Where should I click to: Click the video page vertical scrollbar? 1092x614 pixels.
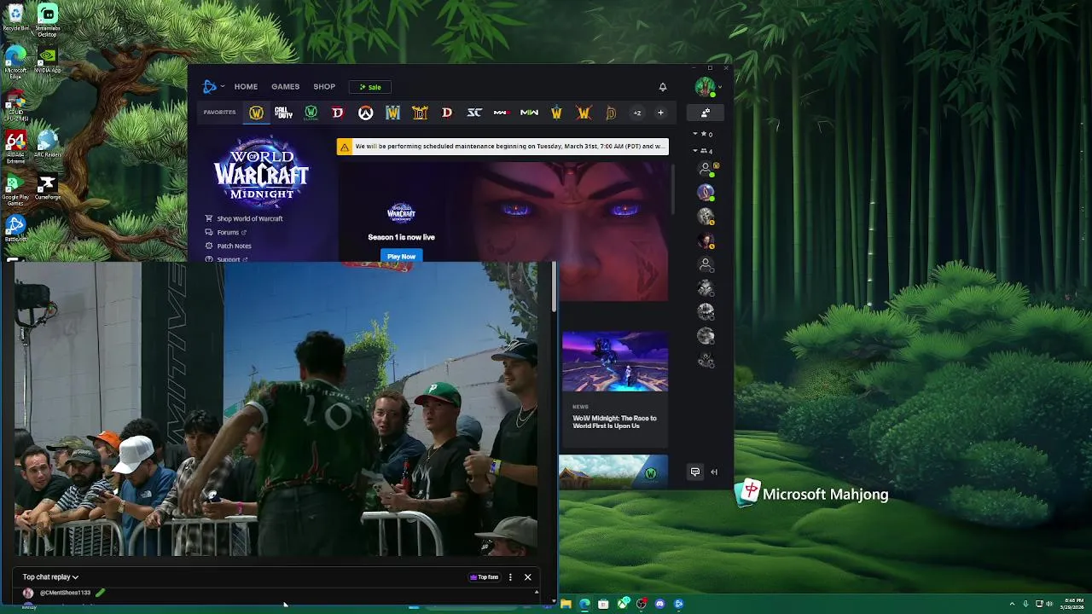[x=555, y=287]
